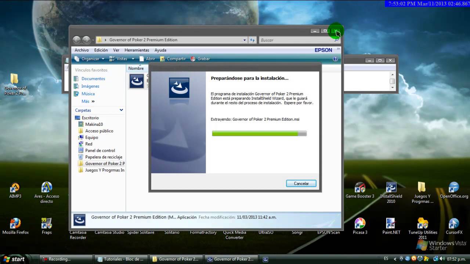
Task: Open the explorer help question-mark icon
Action: tap(335, 59)
